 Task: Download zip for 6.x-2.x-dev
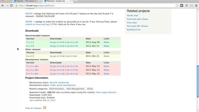click(x=68, y=70)
